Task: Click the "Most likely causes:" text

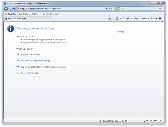Action: point(26,36)
